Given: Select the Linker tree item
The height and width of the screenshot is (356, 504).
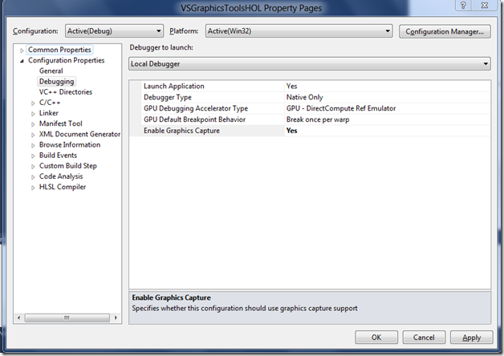Looking at the screenshot, I should [48, 113].
